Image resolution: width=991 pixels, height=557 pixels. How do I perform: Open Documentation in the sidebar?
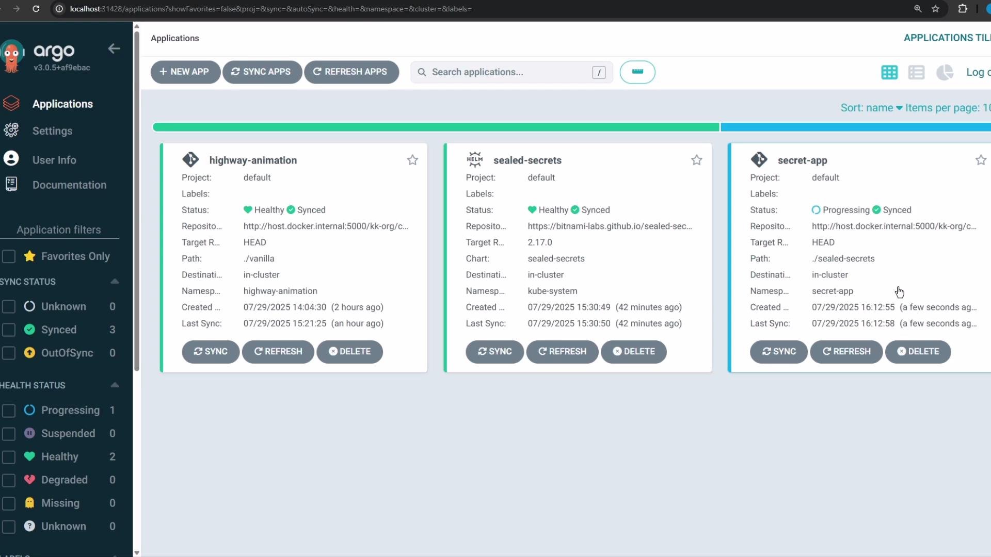[69, 185]
